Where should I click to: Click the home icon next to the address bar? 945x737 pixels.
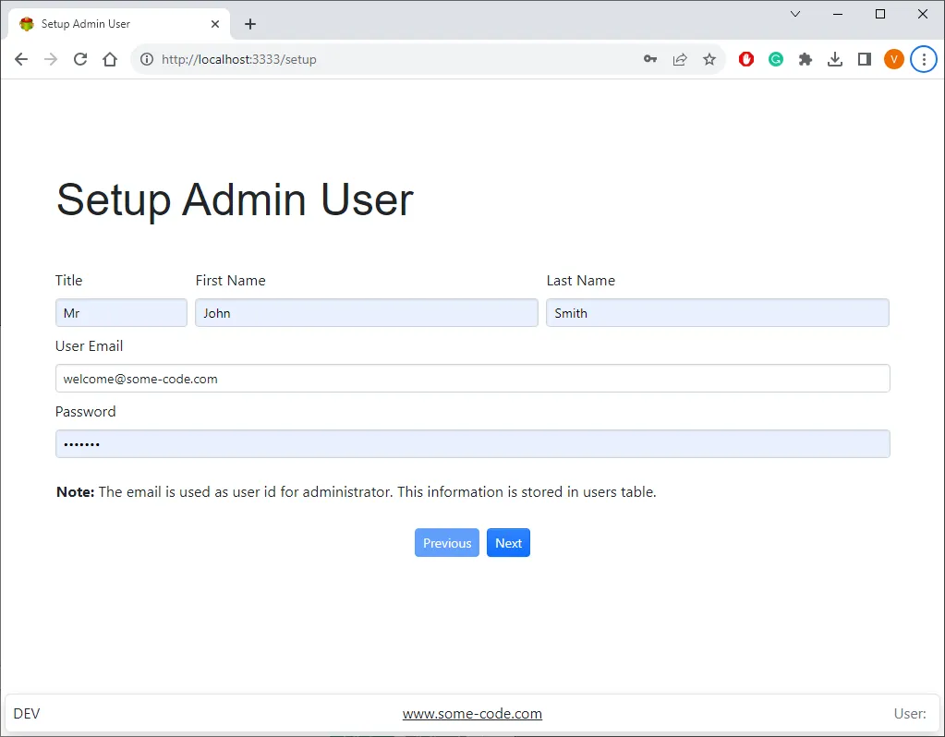109,58
